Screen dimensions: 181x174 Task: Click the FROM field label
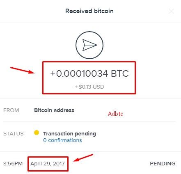11,110
